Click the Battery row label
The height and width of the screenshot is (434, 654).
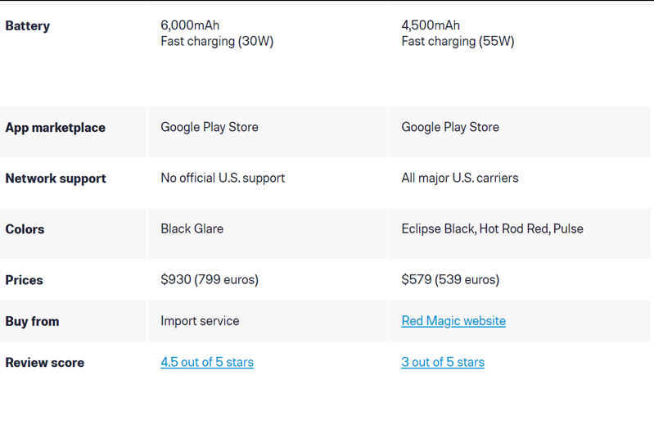28,26
